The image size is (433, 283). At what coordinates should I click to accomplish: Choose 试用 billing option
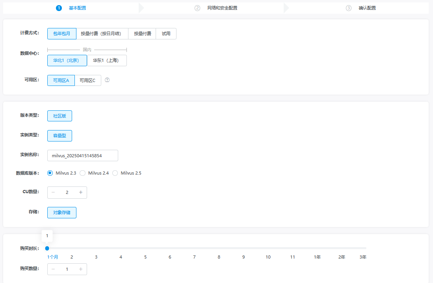pyautogui.click(x=166, y=34)
